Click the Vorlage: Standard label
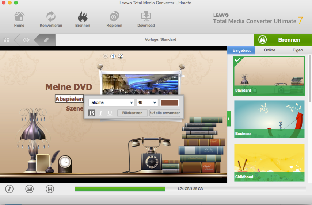Image resolution: width=312 pixels, height=205 pixels. 161,39
